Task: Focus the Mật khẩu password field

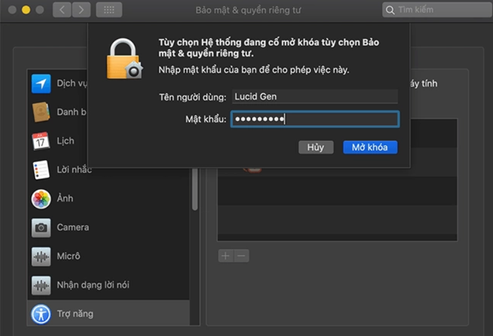Action: click(x=315, y=119)
